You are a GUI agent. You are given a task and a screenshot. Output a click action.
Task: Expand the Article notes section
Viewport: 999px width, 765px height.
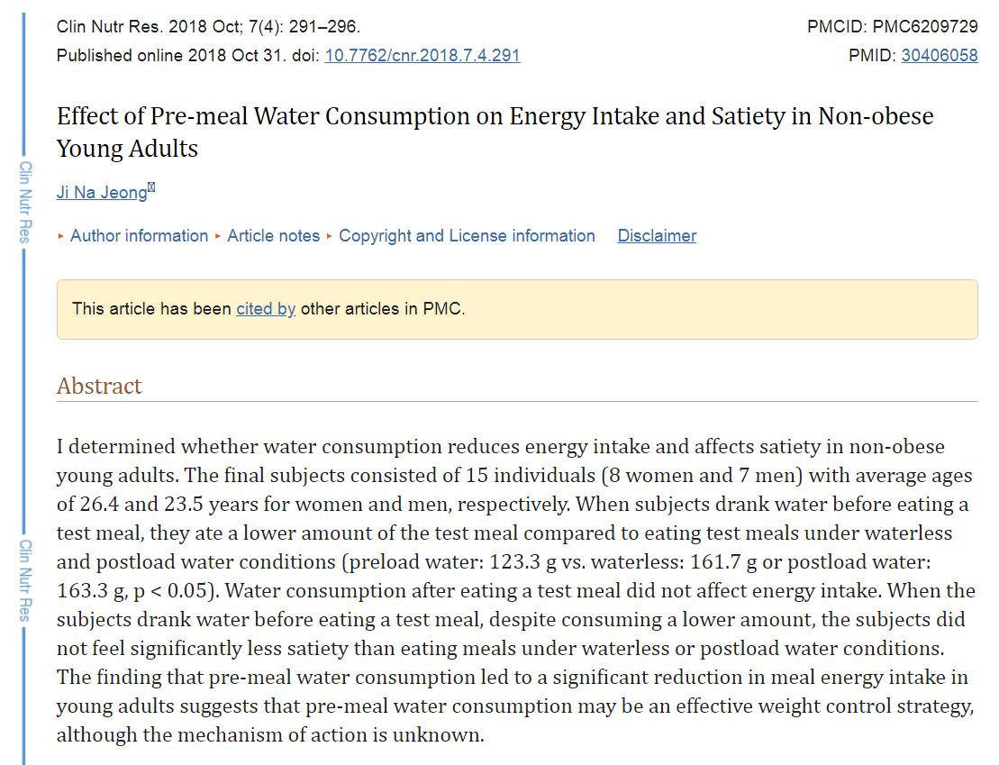click(x=273, y=236)
